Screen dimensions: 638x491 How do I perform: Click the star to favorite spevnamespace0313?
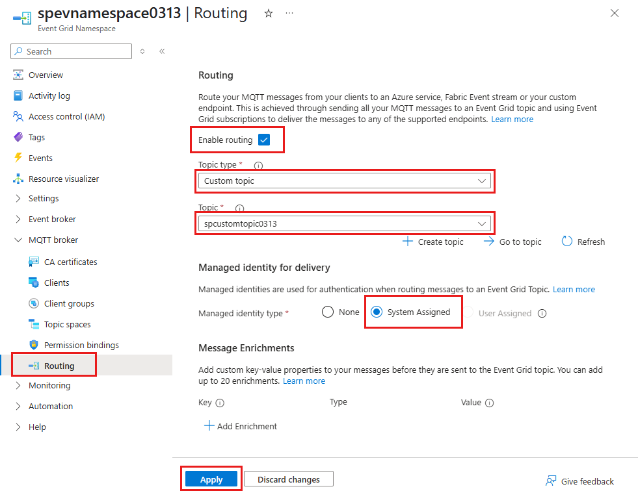[x=268, y=12]
